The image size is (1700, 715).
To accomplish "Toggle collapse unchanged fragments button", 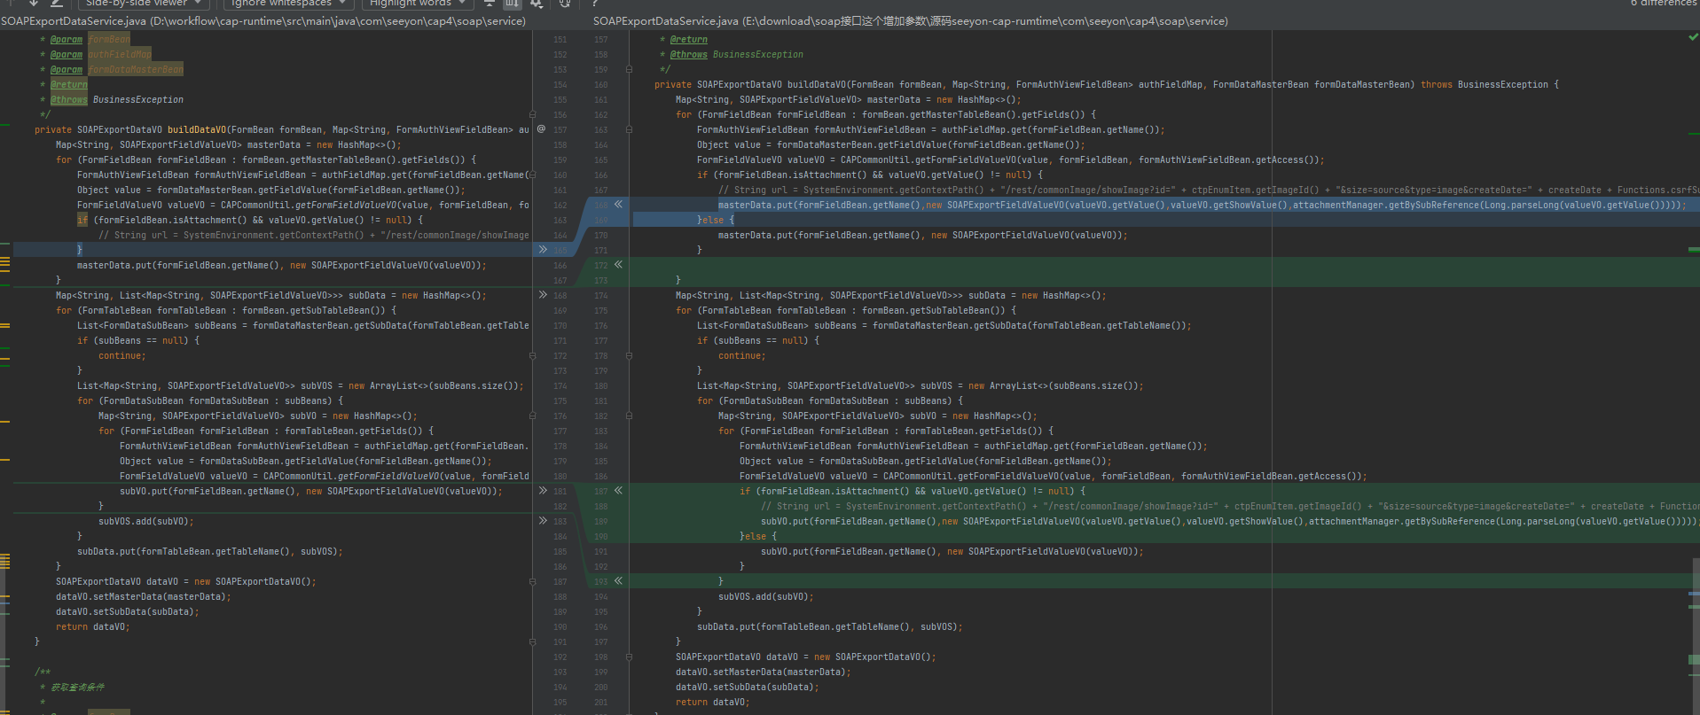I will click(x=489, y=4).
